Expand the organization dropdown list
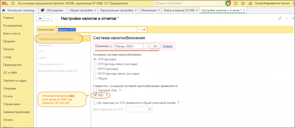 coord(139,30)
